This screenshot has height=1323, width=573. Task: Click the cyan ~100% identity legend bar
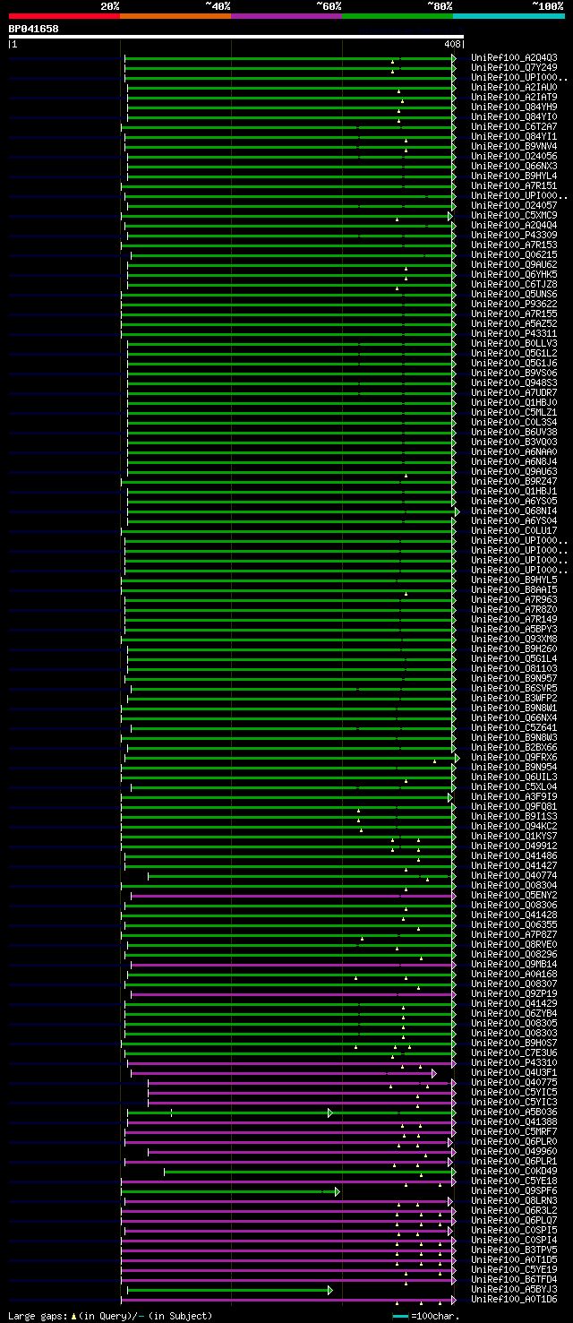coord(509,16)
